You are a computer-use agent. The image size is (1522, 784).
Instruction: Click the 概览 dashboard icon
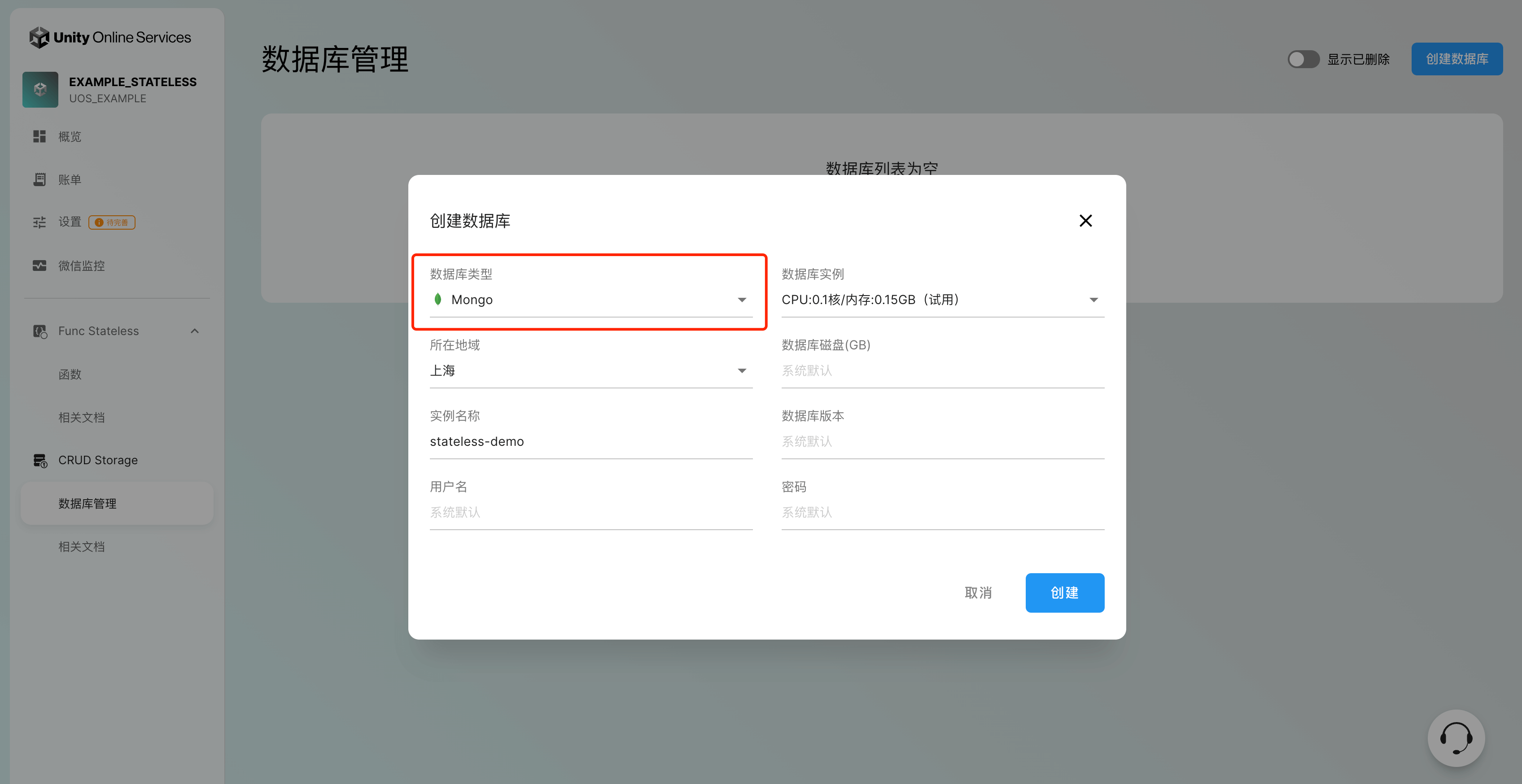pyautogui.click(x=39, y=136)
